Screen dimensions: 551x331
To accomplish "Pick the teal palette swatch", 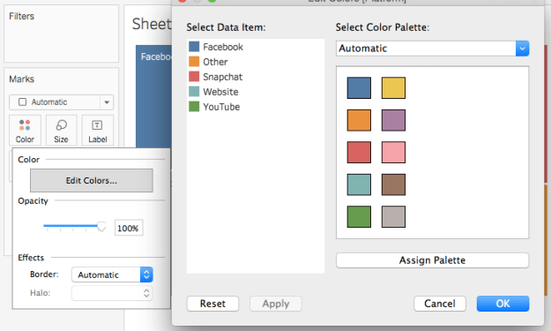I will [359, 184].
